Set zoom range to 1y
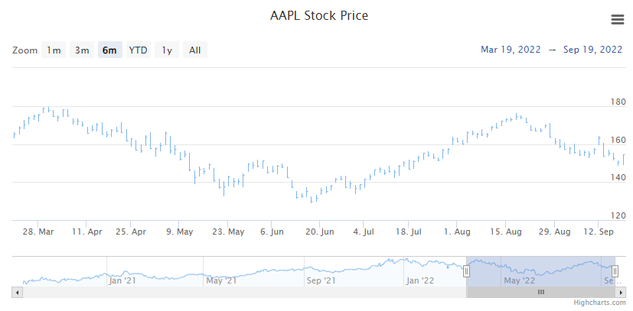 [x=167, y=50]
